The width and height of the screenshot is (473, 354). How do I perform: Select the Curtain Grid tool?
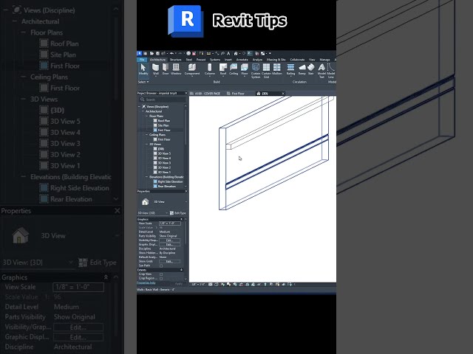coord(266,71)
